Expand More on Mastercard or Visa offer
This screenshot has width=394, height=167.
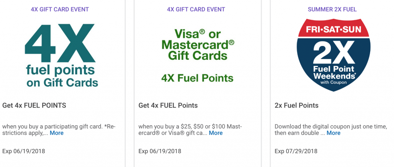[x=215, y=133]
